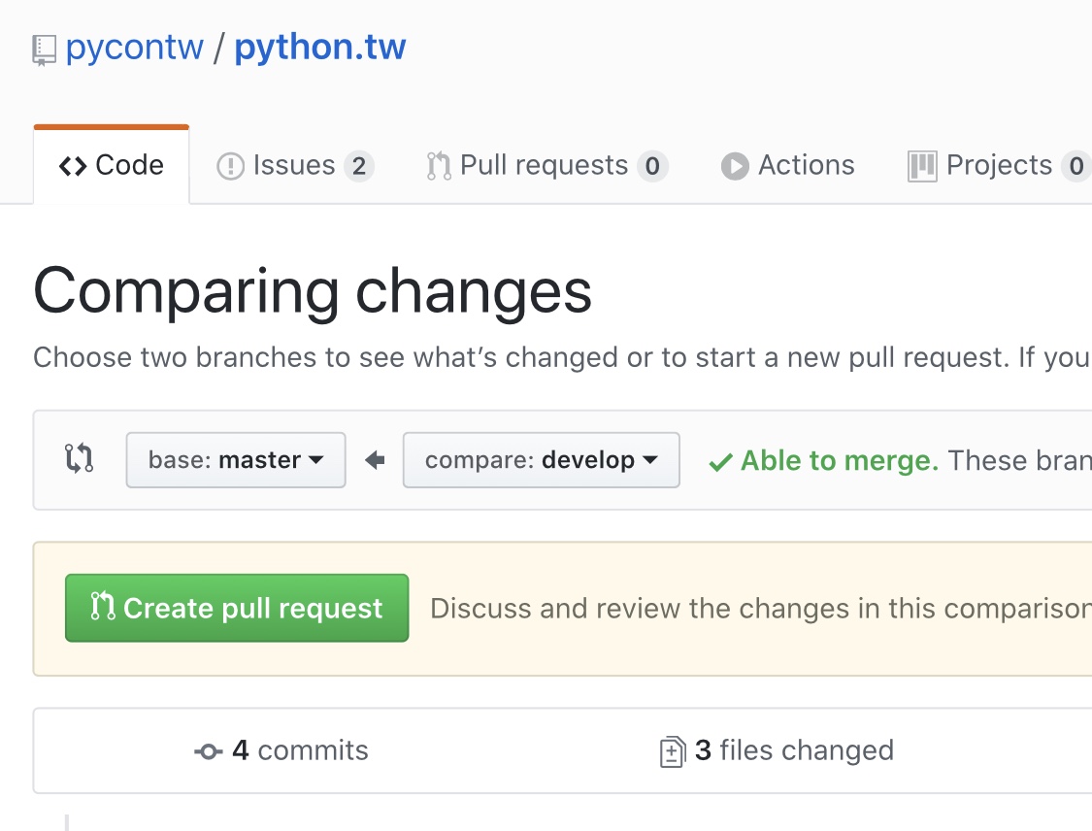
Task: Click the Create pull request button
Action: pyautogui.click(x=236, y=608)
